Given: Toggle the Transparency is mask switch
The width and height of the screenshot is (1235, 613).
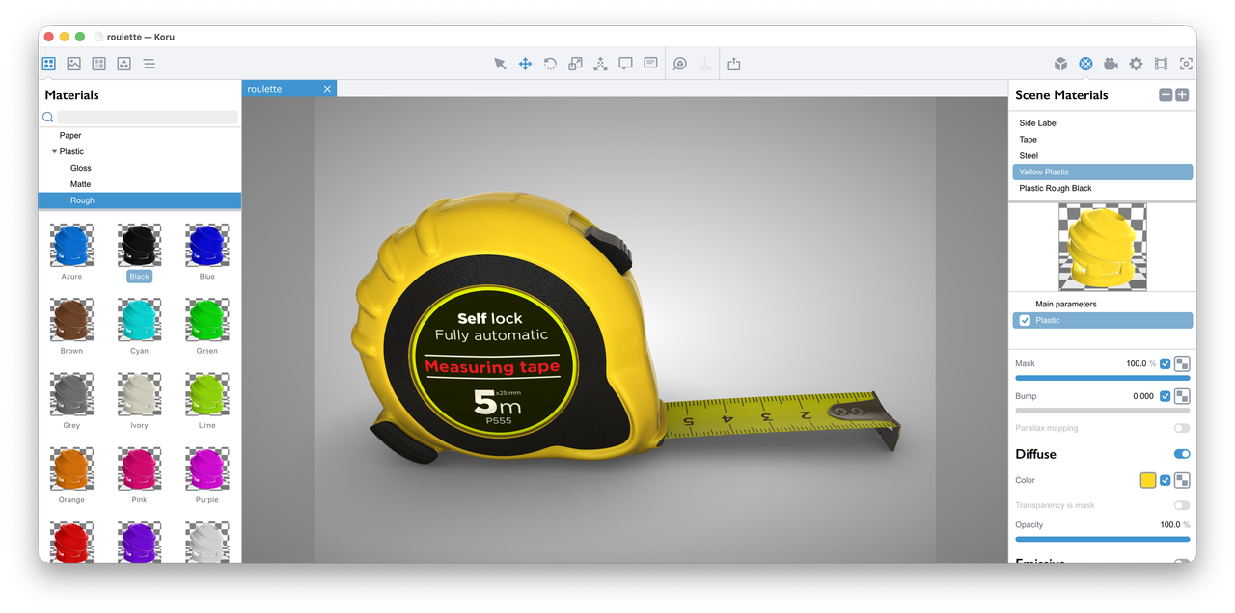Looking at the screenshot, I should (1182, 505).
